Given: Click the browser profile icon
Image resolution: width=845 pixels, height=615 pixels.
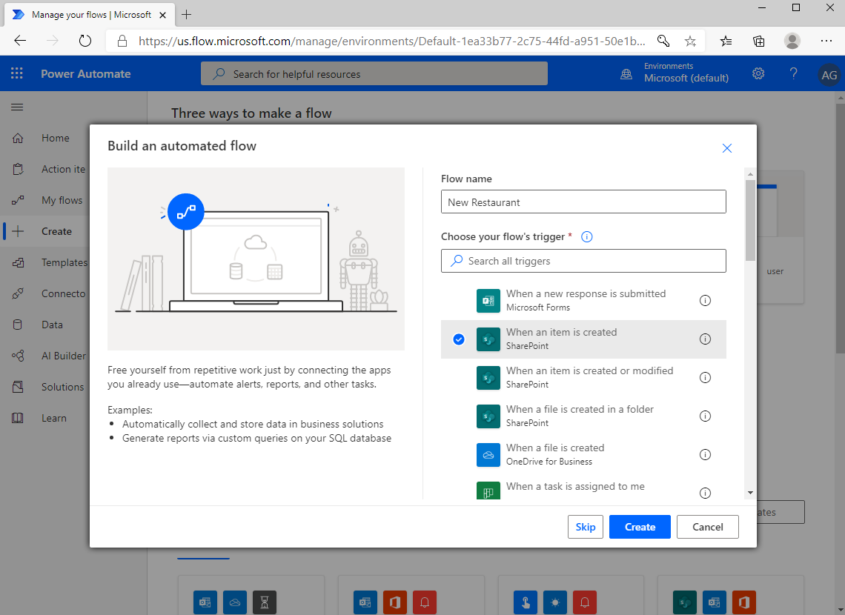Looking at the screenshot, I should pyautogui.click(x=792, y=41).
